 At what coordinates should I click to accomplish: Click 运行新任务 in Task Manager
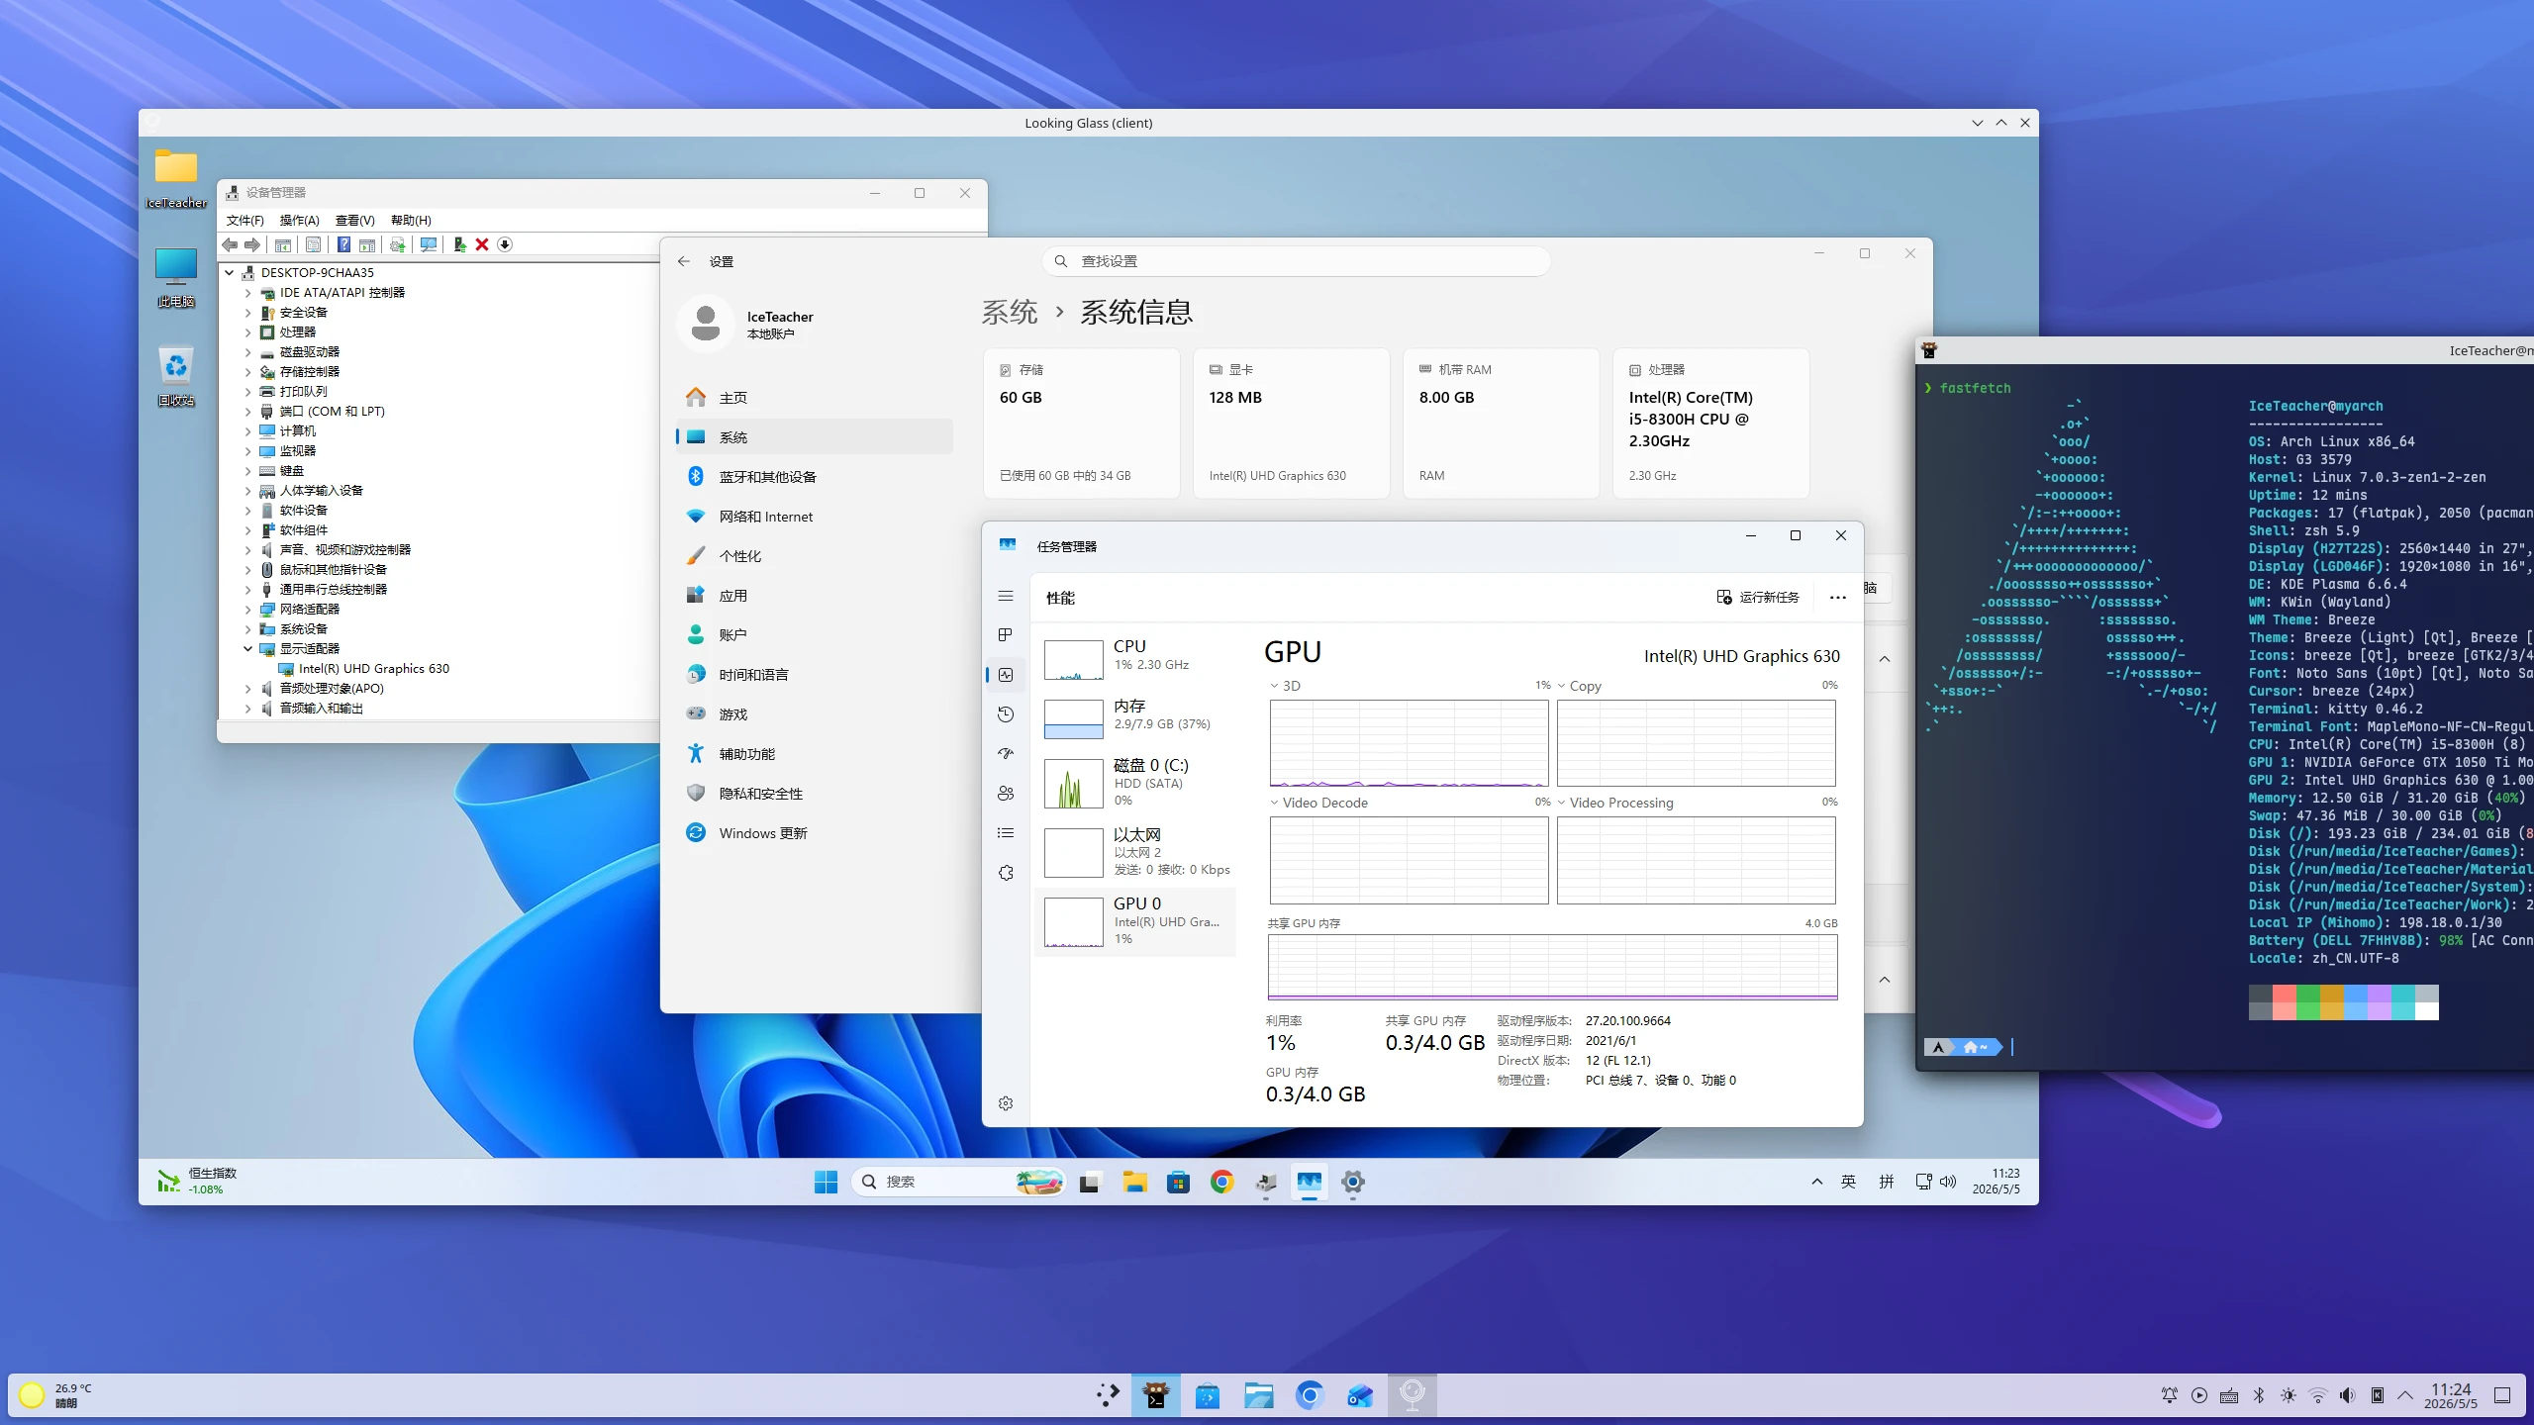[1758, 598]
